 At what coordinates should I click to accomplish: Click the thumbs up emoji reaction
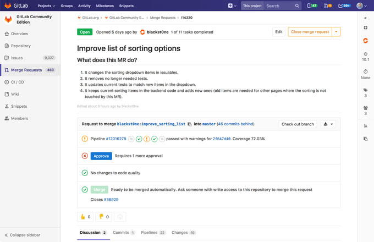pos(86,217)
